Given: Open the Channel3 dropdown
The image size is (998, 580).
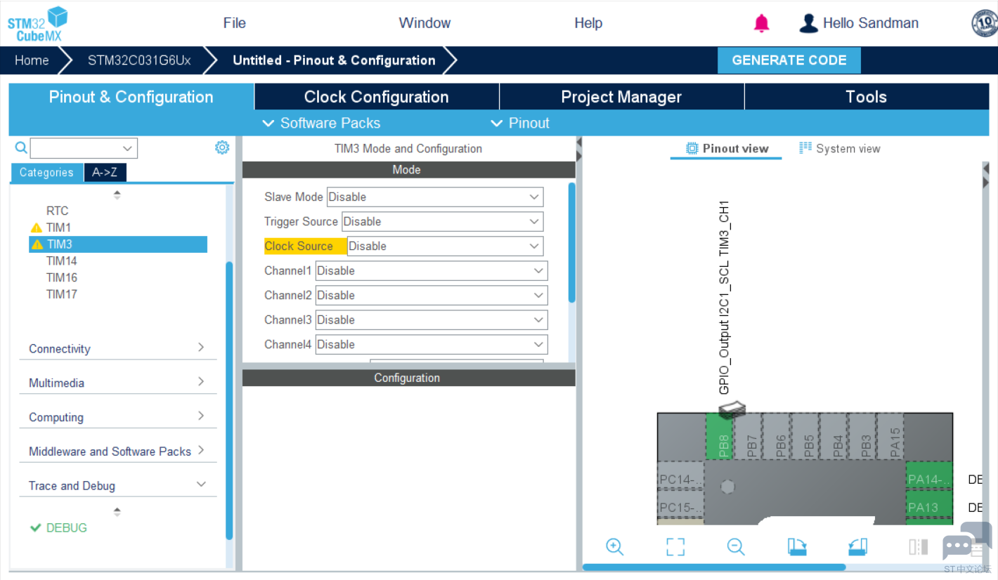Looking at the screenshot, I should click(432, 320).
